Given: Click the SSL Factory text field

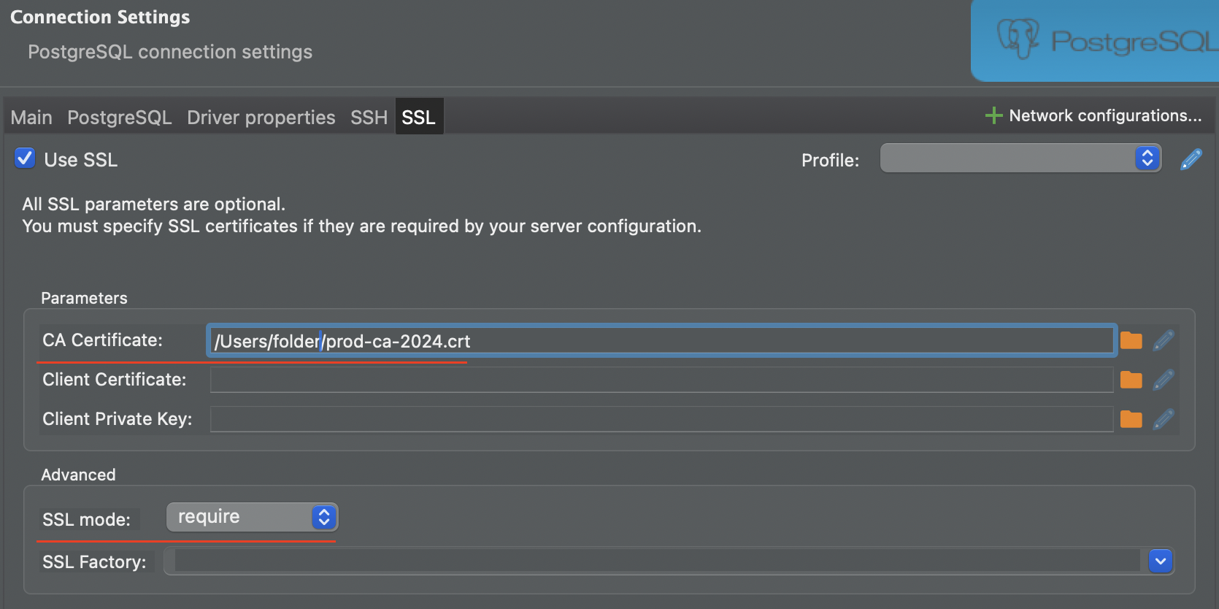Looking at the screenshot, I should click(x=655, y=561).
